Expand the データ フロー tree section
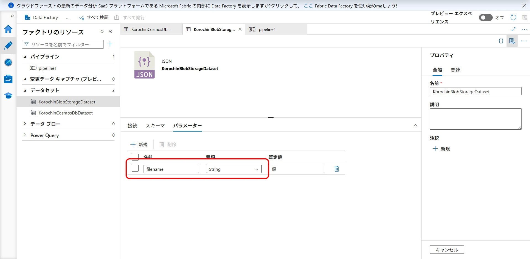This screenshot has height=259, width=530. pyautogui.click(x=25, y=124)
